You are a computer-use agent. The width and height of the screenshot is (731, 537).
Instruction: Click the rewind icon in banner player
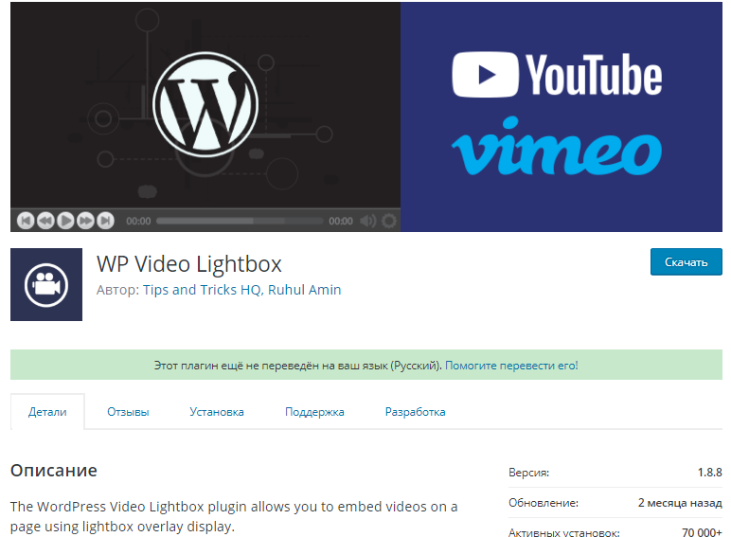tap(45, 221)
